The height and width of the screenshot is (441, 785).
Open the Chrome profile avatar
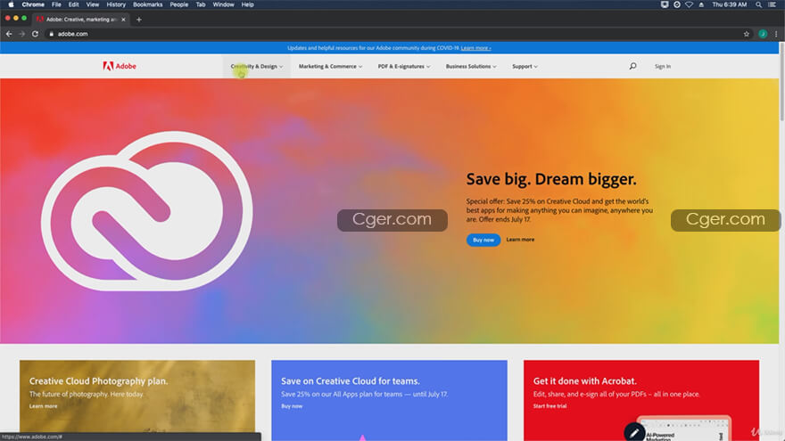[763, 34]
